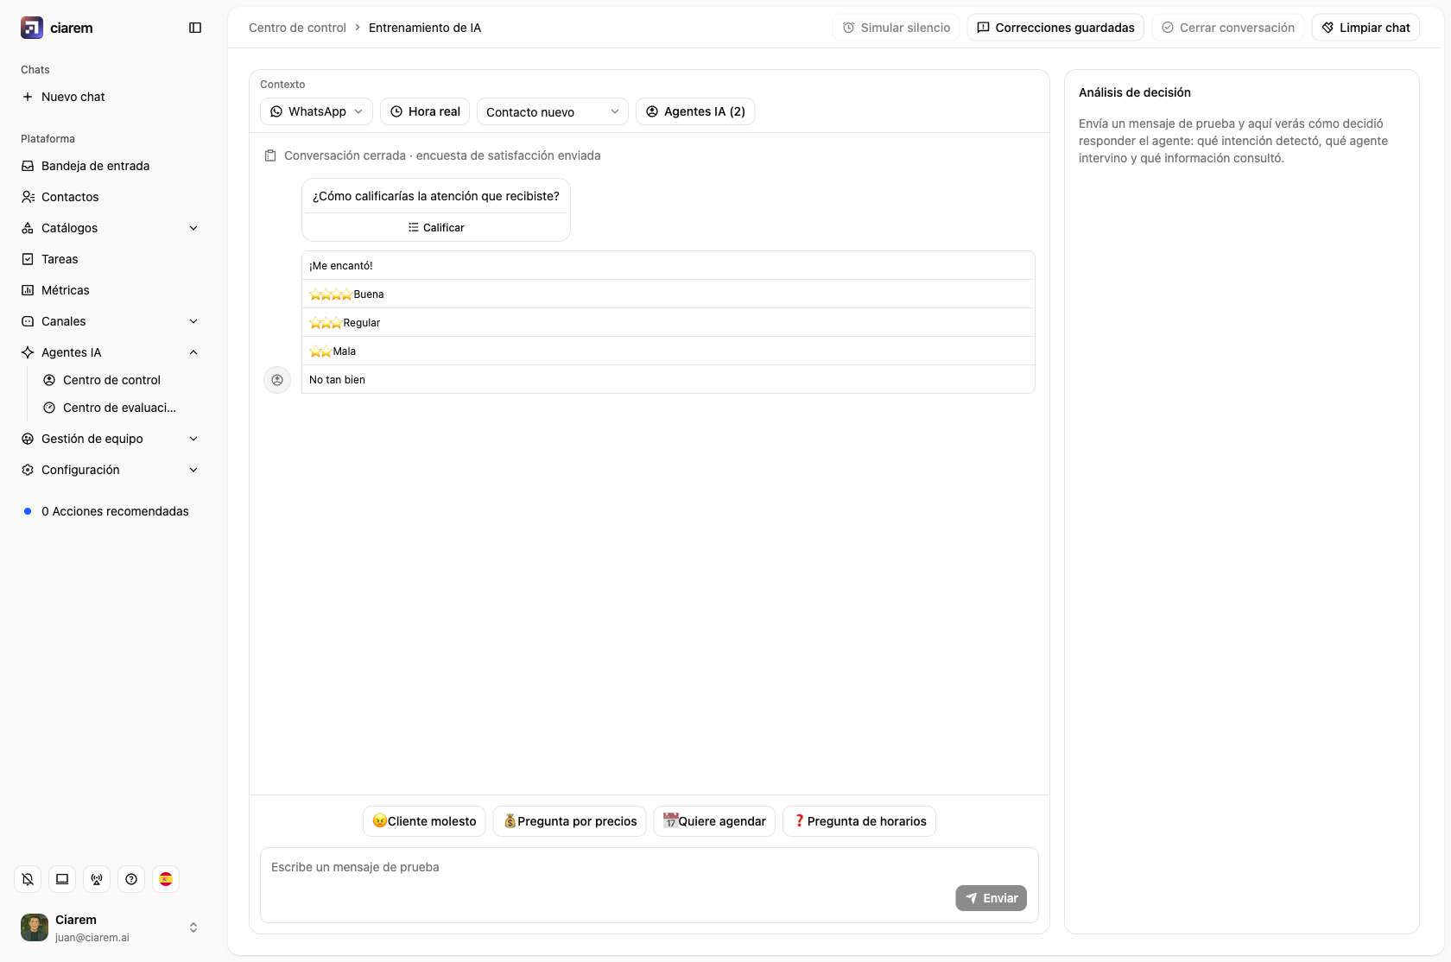The width and height of the screenshot is (1451, 962).
Task: Open Correcciones guardadas
Action: point(1055,28)
